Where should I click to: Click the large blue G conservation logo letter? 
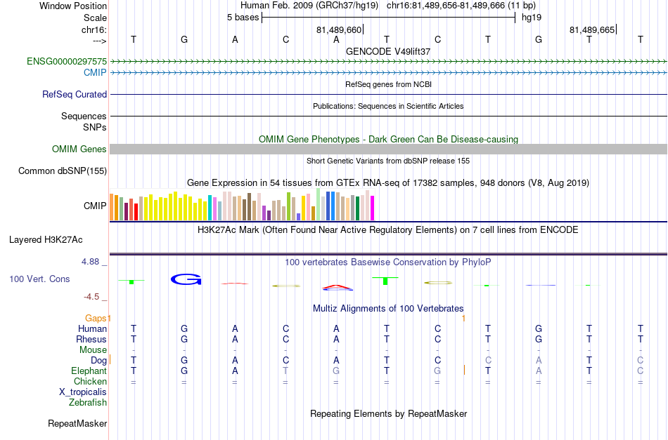tap(186, 279)
